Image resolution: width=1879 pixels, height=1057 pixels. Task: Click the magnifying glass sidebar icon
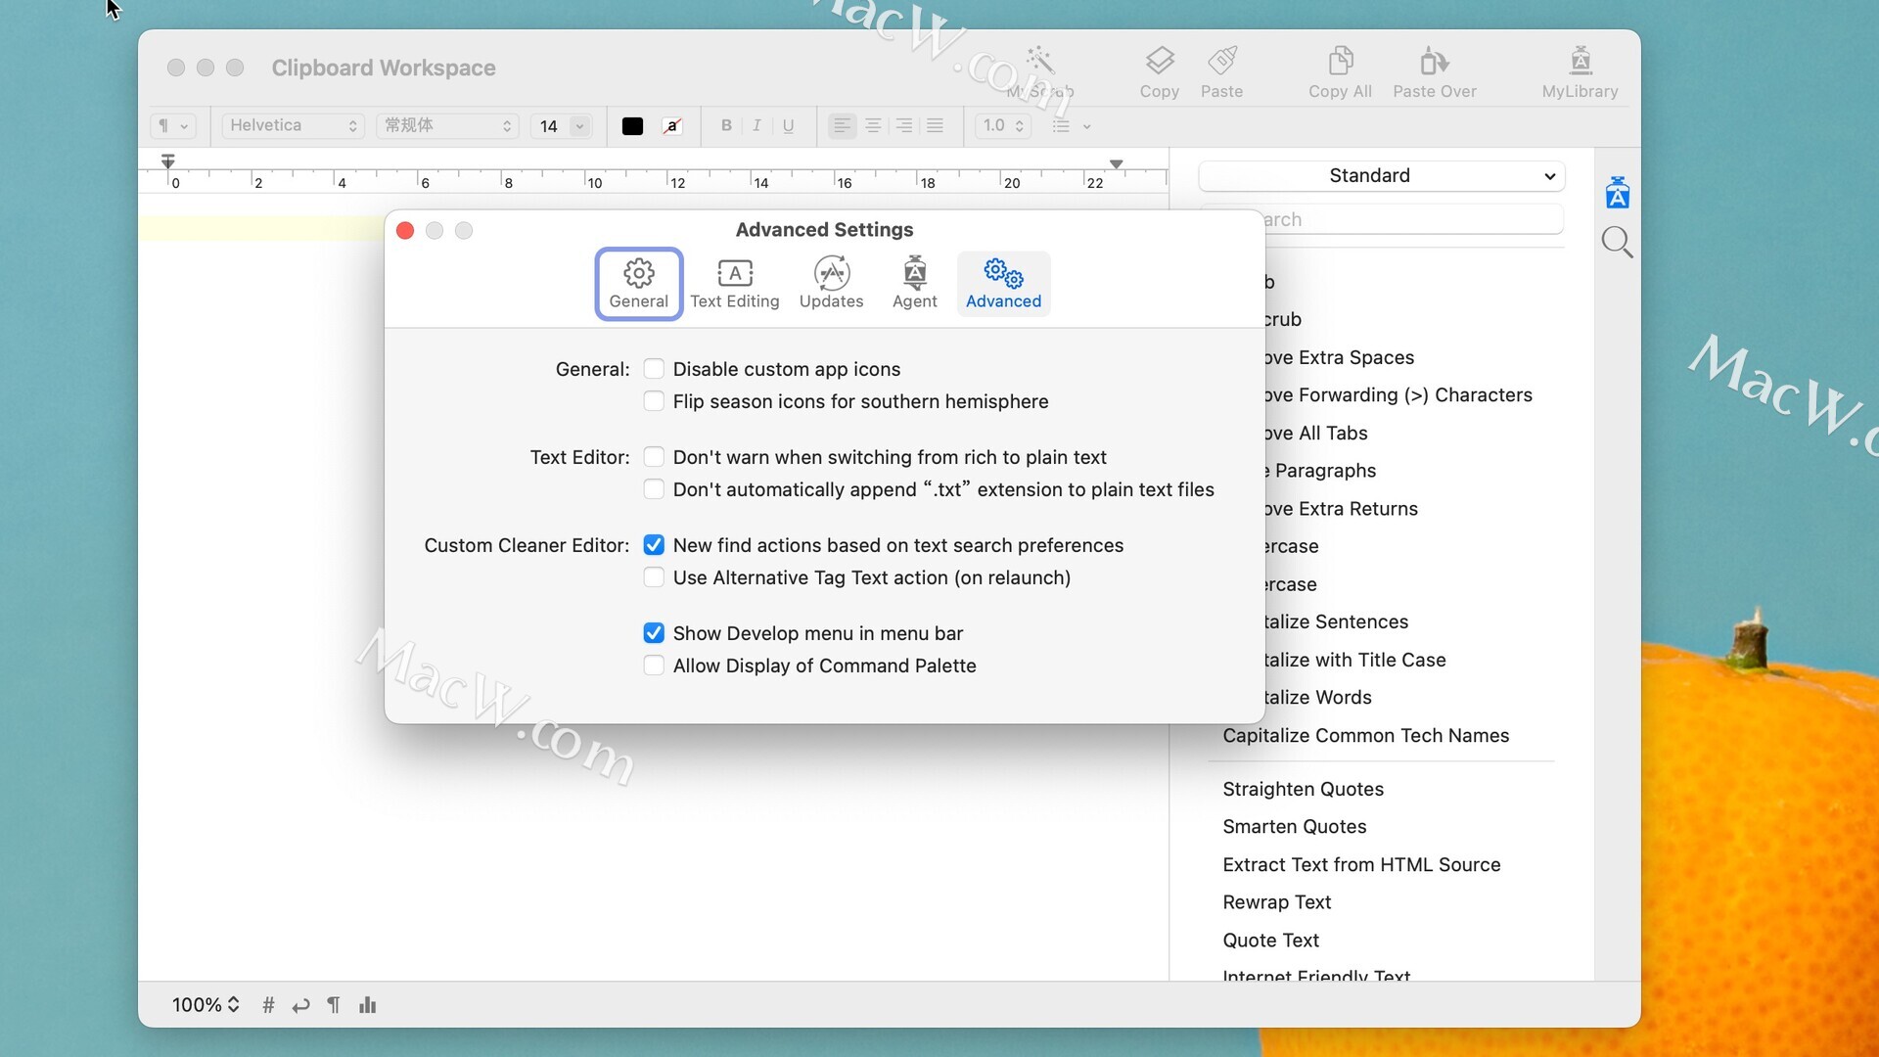[1617, 242]
